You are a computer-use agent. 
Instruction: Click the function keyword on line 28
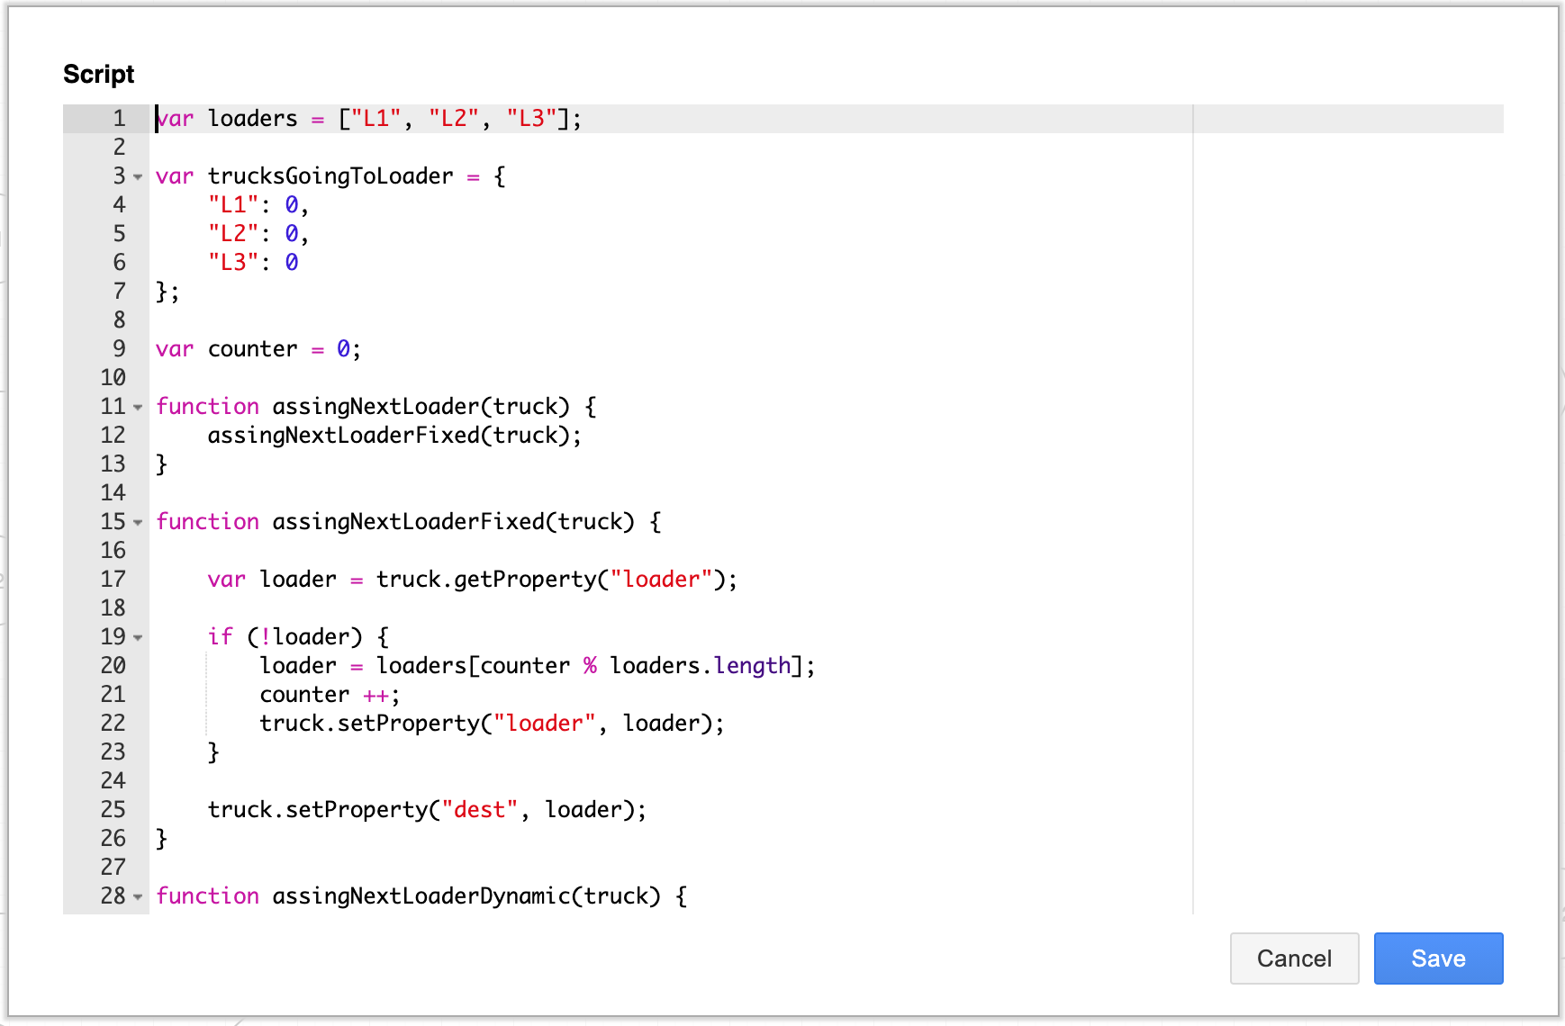(x=207, y=895)
